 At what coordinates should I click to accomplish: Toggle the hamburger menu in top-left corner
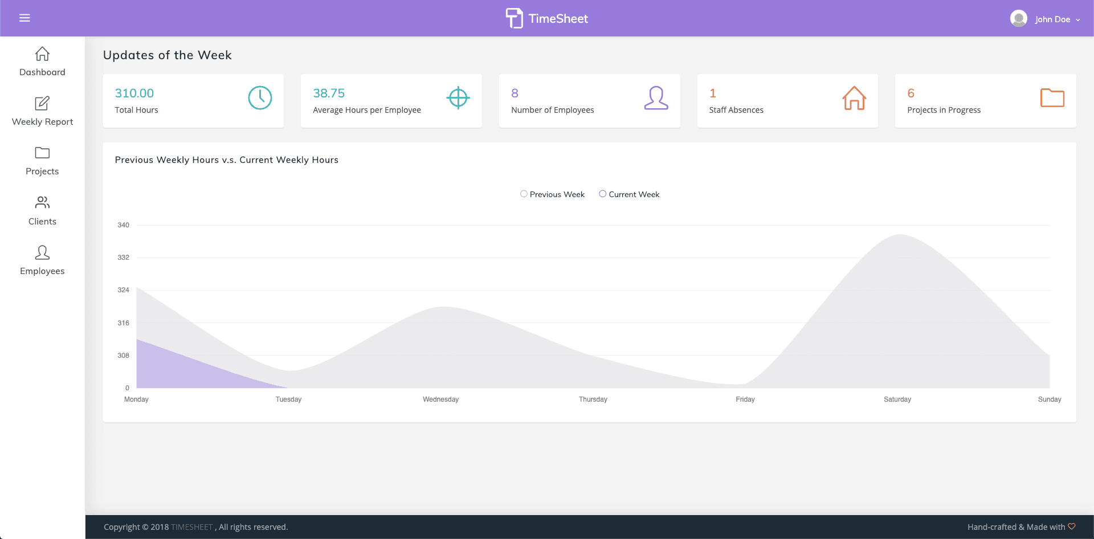click(x=25, y=18)
